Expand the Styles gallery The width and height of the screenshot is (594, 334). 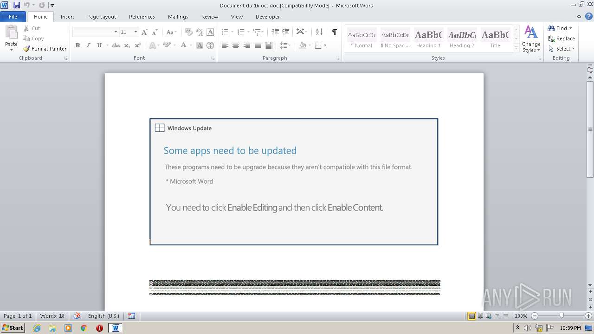click(516, 48)
